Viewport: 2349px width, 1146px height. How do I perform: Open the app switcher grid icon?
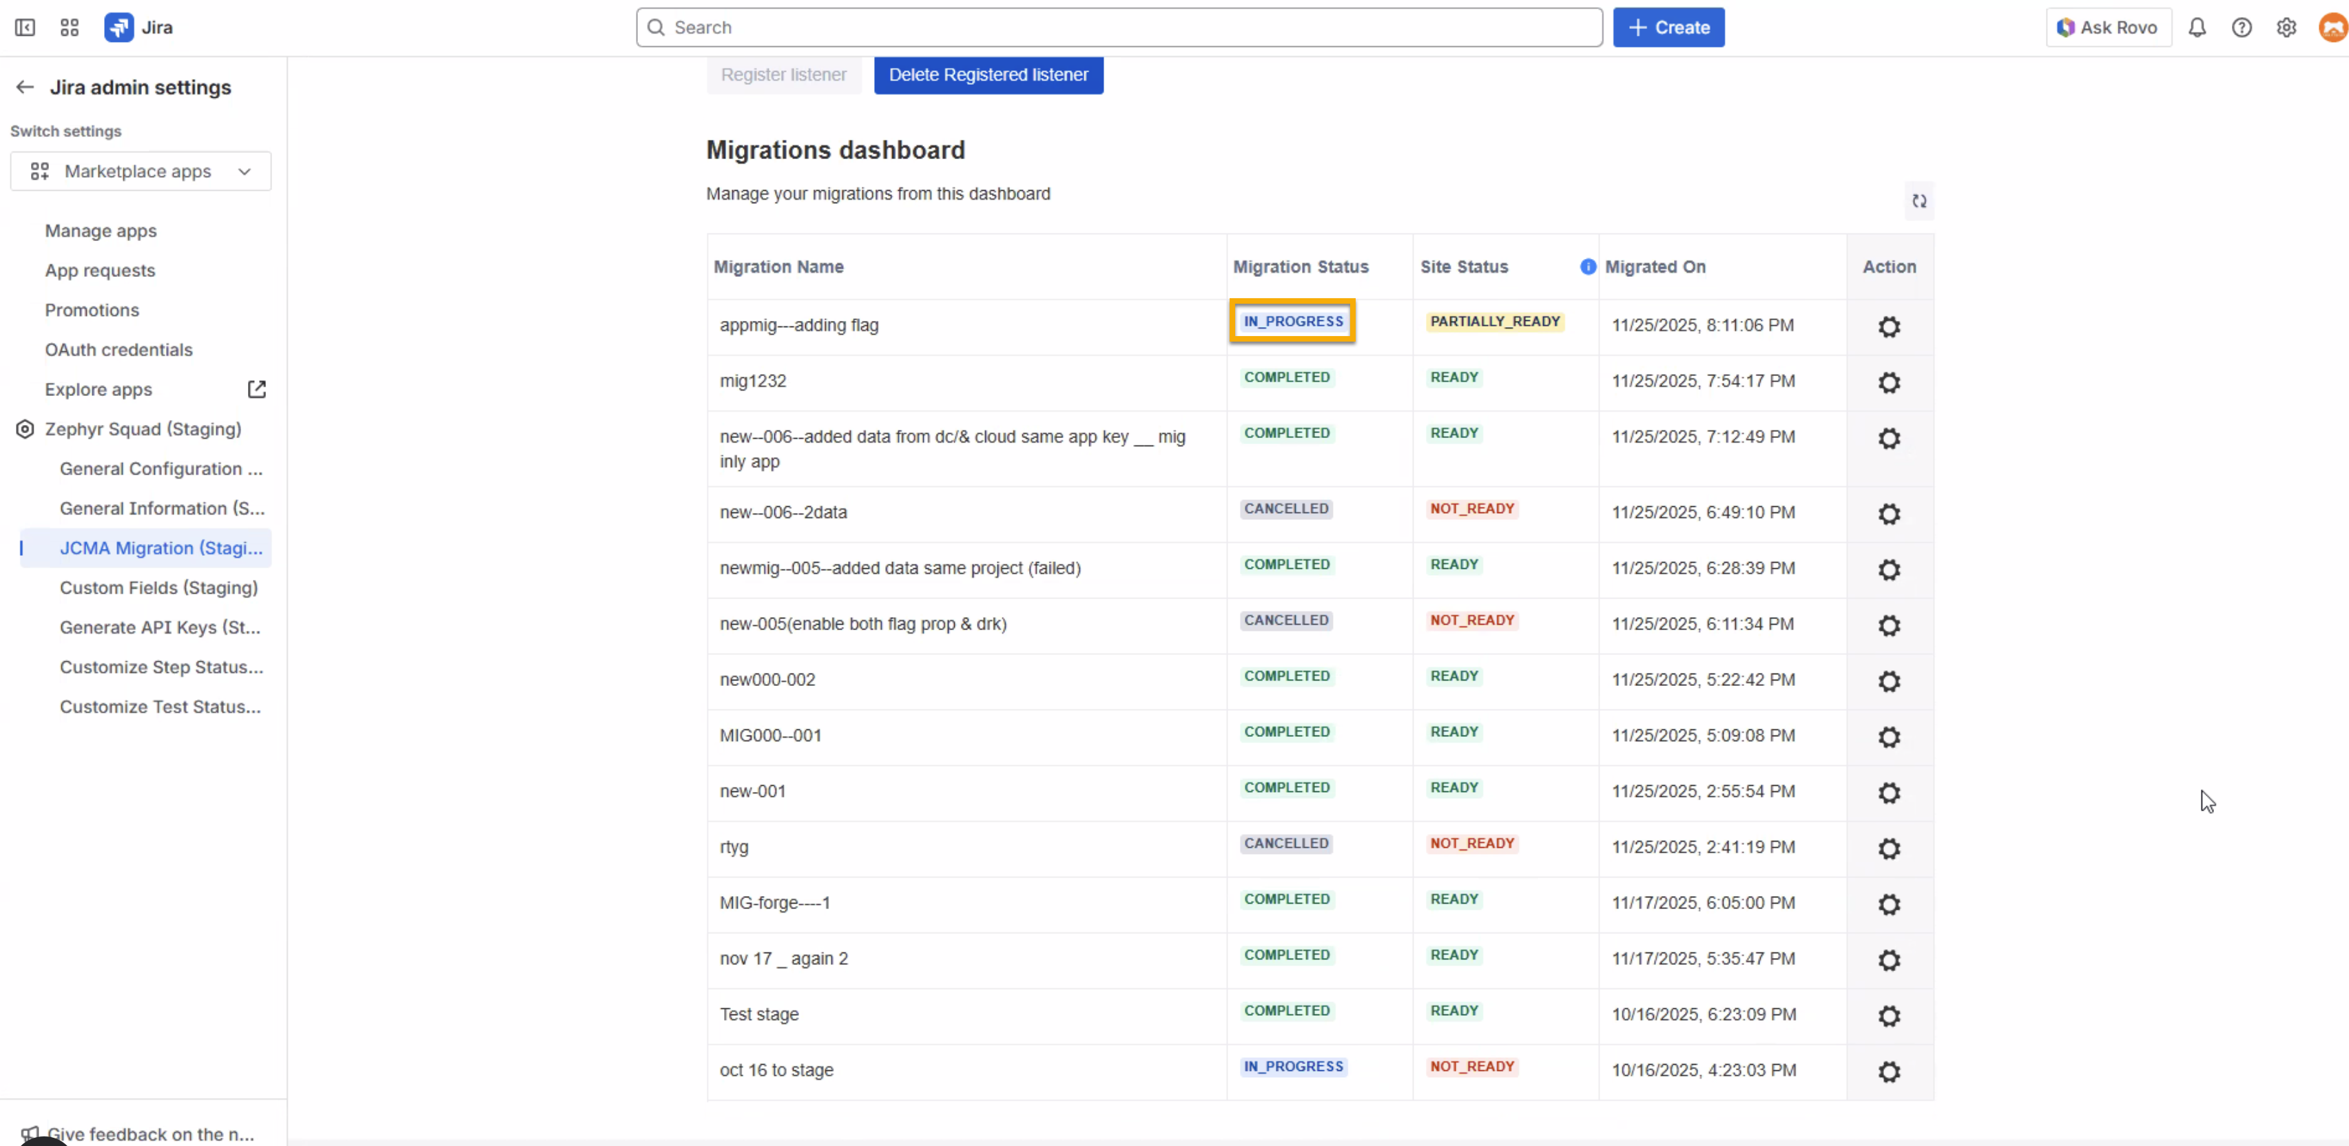tap(70, 28)
